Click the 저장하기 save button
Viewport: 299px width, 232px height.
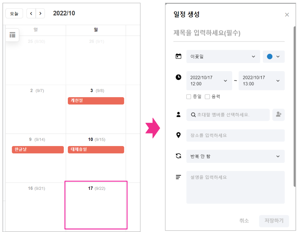click(x=274, y=221)
